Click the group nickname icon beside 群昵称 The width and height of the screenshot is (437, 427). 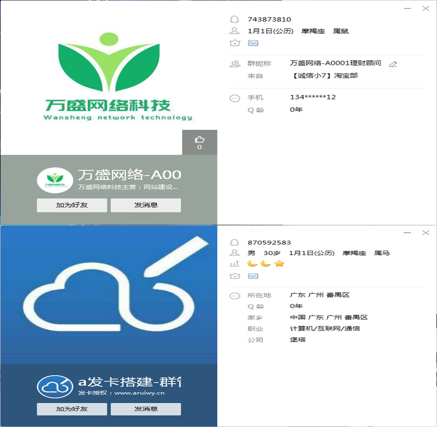[x=235, y=64]
